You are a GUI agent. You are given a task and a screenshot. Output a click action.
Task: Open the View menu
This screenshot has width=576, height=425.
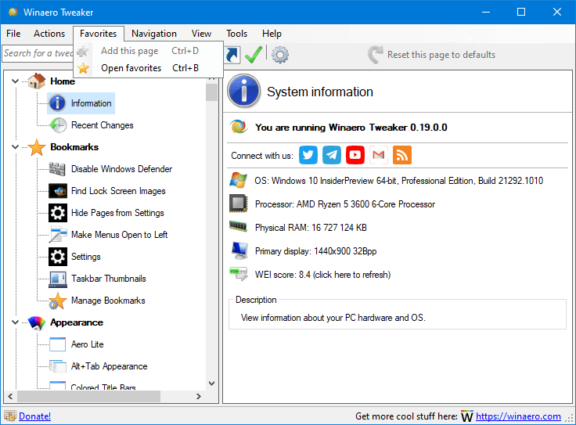[x=201, y=34]
